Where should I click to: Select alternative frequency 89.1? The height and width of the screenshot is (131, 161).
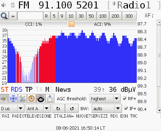pos(142,71)
